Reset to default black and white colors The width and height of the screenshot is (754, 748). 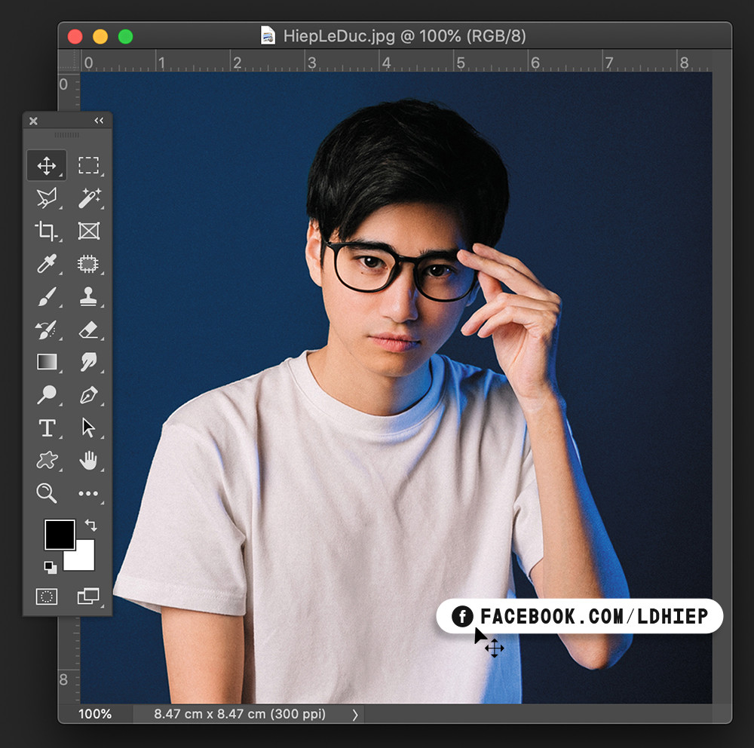pos(50,567)
